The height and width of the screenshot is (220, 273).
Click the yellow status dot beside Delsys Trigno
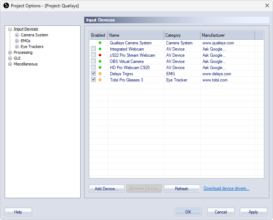click(x=100, y=74)
